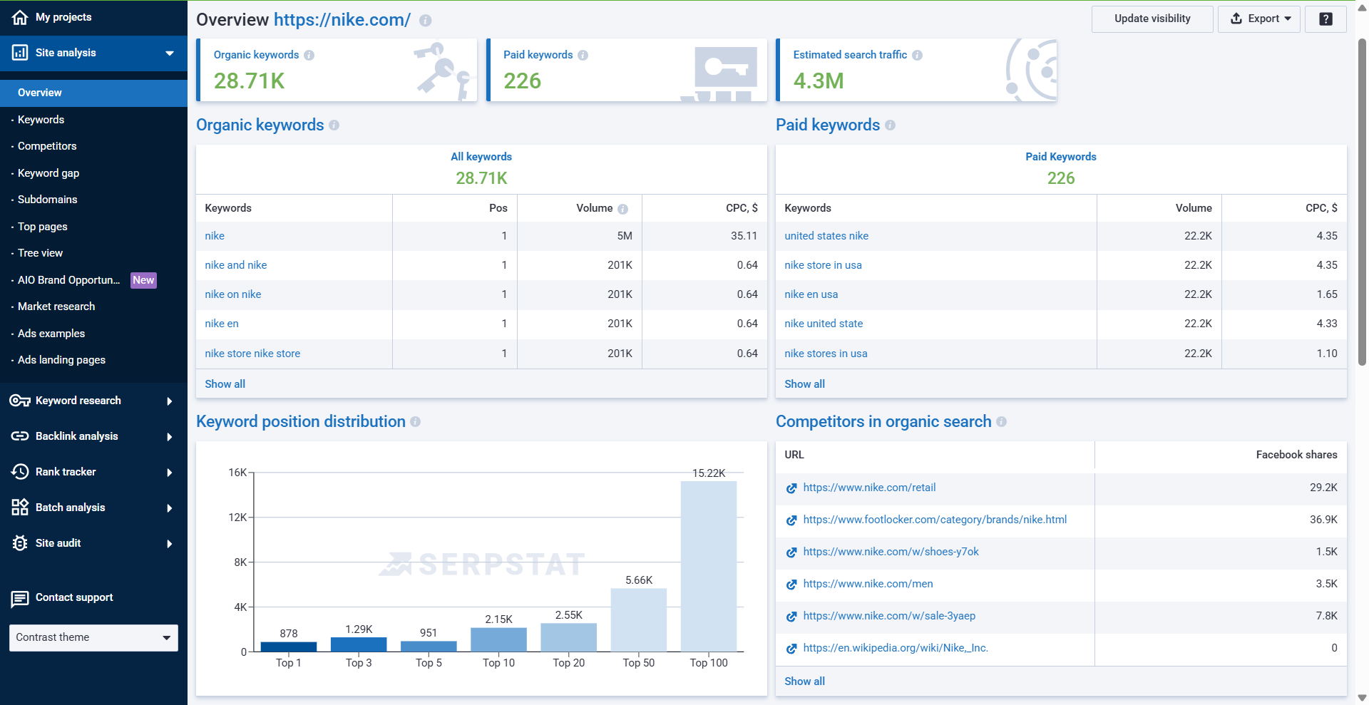1369x705 pixels.
Task: Click the help question mark icon
Action: click(x=1326, y=19)
